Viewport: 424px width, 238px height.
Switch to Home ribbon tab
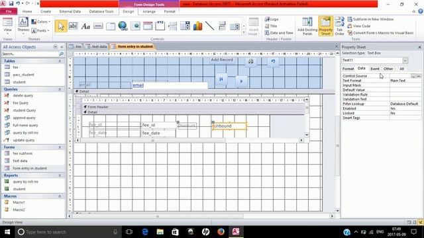coord(27,11)
